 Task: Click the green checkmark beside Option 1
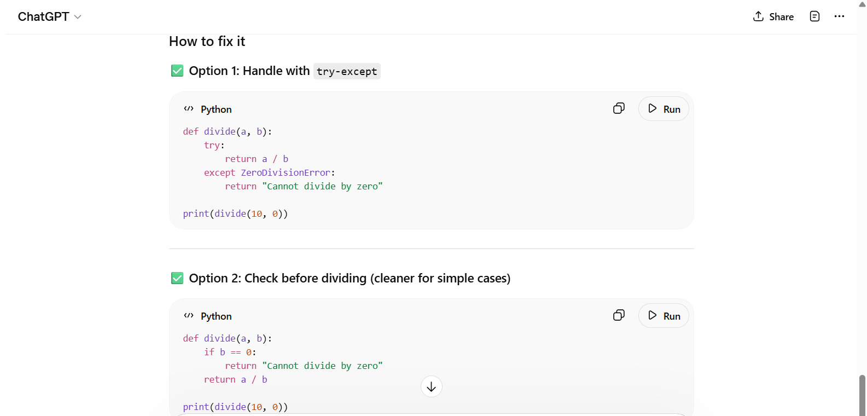click(x=177, y=71)
